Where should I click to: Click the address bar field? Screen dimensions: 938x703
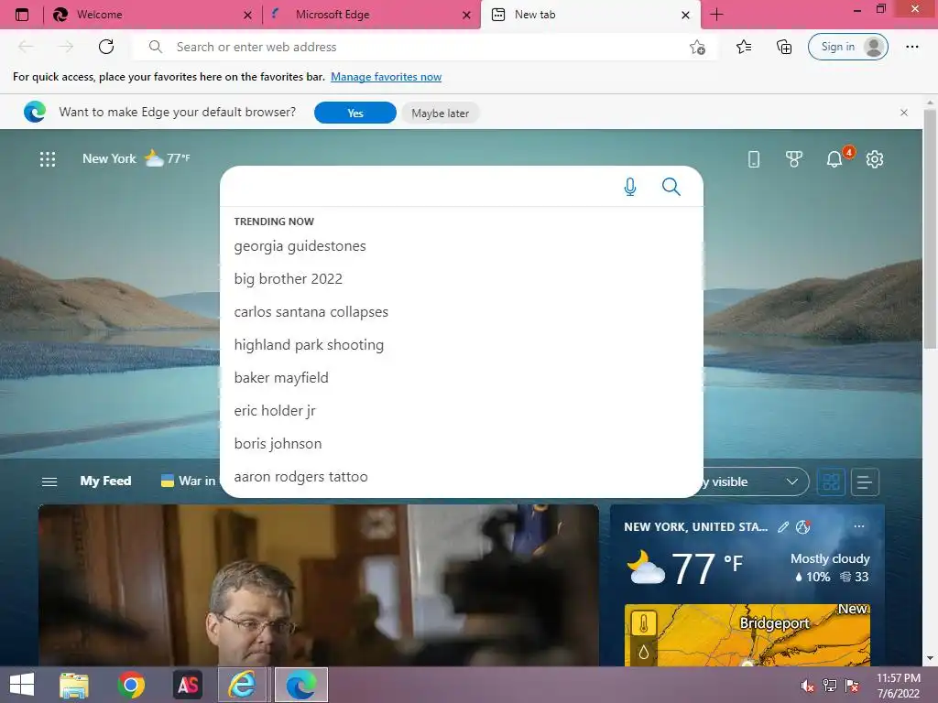pos(425,47)
